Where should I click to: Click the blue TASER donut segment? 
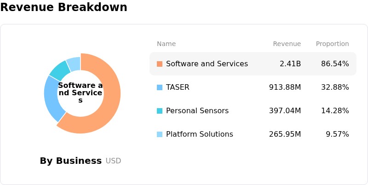(52, 98)
